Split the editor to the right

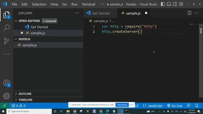pyautogui.click(x=189, y=13)
